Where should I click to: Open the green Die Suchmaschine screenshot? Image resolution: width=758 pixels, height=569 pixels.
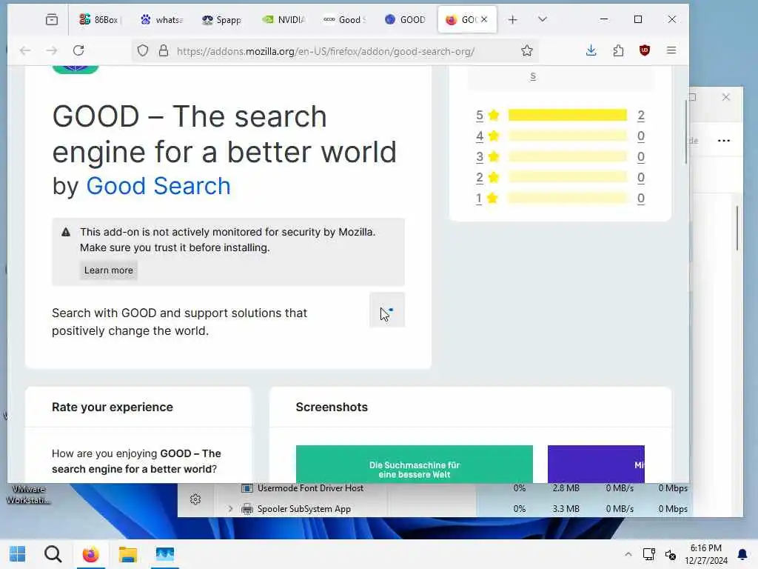(415, 464)
